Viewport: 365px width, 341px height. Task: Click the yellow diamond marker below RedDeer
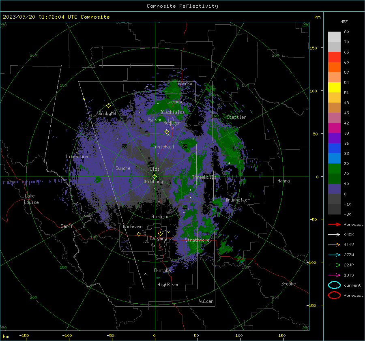coord(167,132)
